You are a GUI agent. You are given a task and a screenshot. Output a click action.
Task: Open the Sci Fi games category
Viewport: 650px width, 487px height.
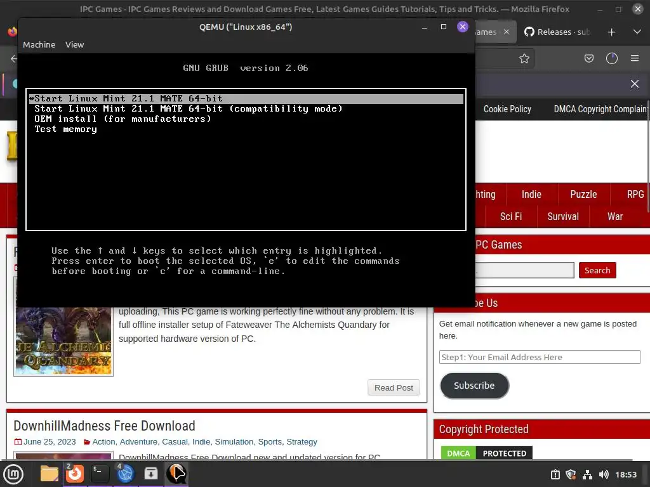pos(511,217)
